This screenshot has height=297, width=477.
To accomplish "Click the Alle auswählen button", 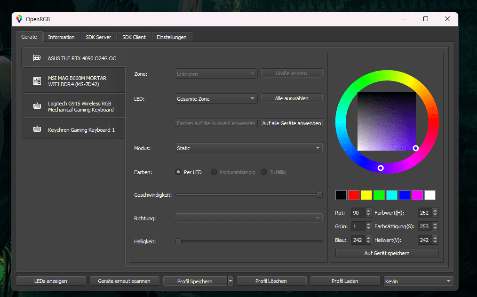I will point(292,98).
